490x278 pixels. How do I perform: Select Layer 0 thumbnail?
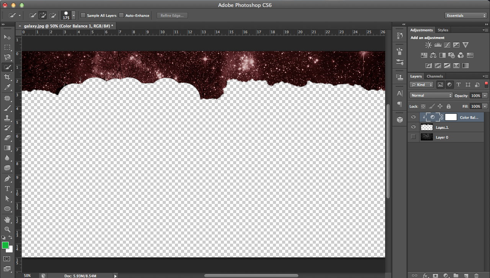[x=426, y=137]
